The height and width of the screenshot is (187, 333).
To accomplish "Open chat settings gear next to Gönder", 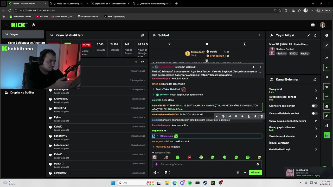I will [245, 172].
